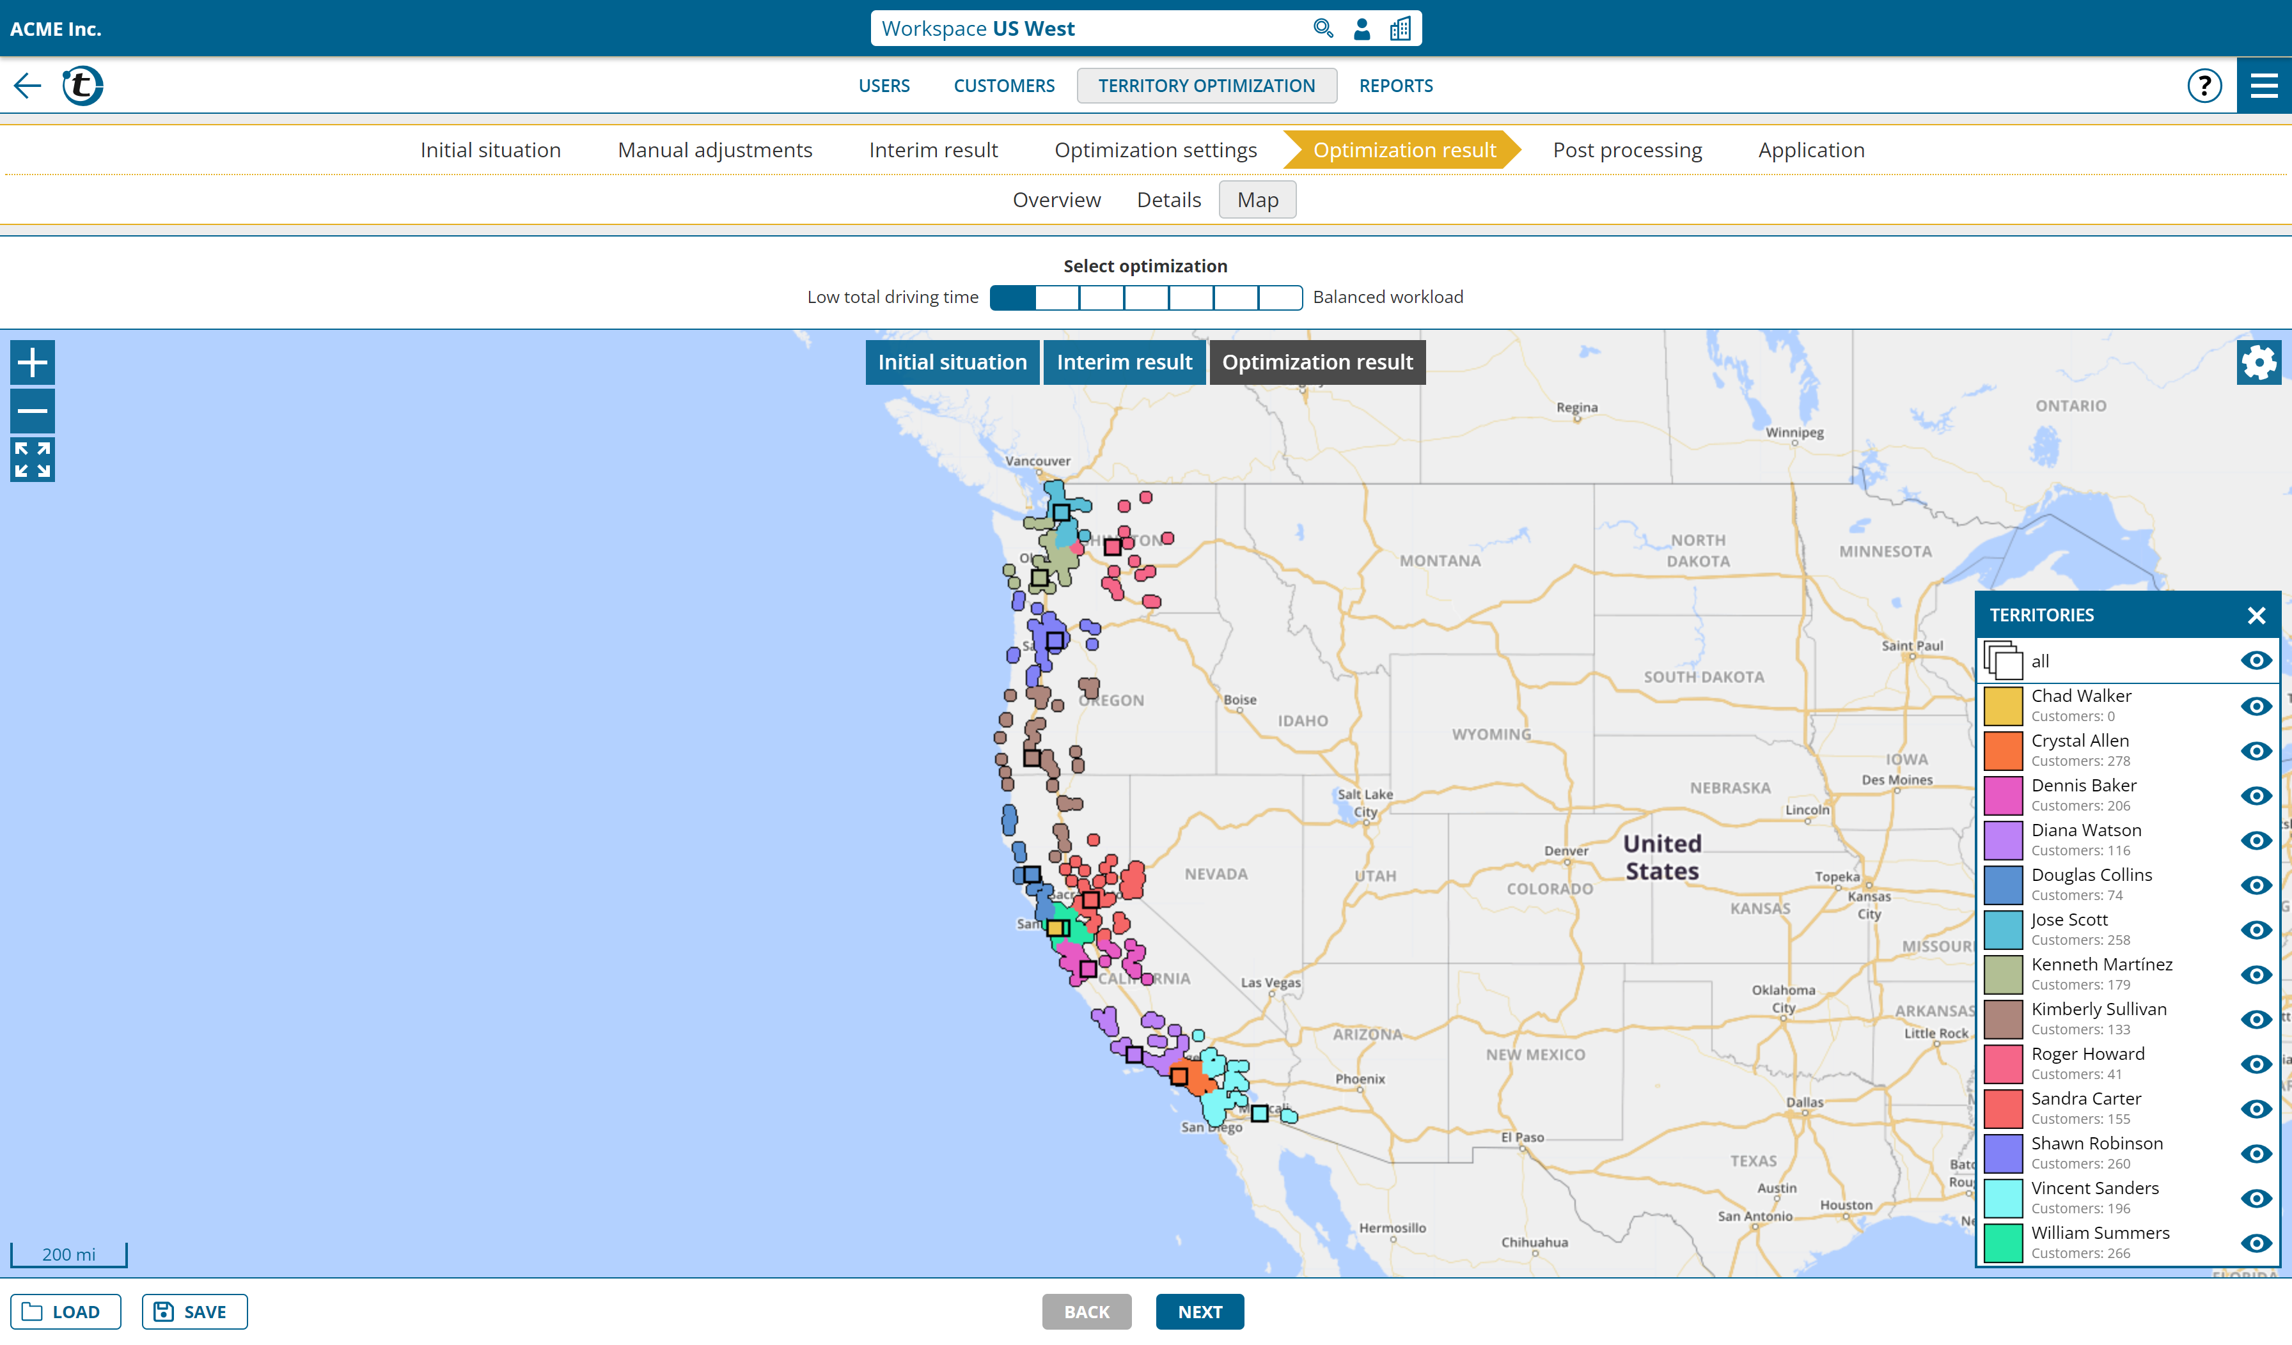Hide Chad Walker territory
2292x1345 pixels.
tap(2256, 706)
